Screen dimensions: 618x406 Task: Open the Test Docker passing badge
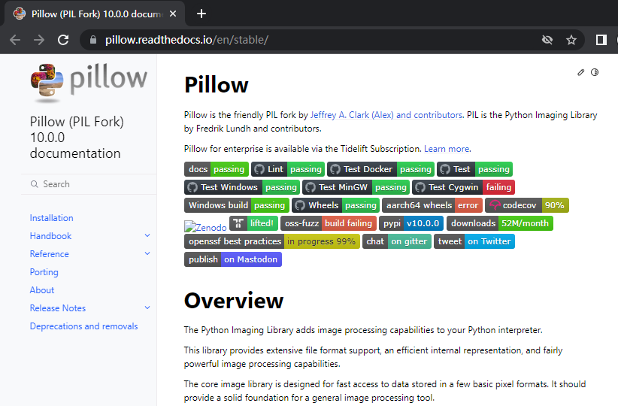pyautogui.click(x=380, y=169)
